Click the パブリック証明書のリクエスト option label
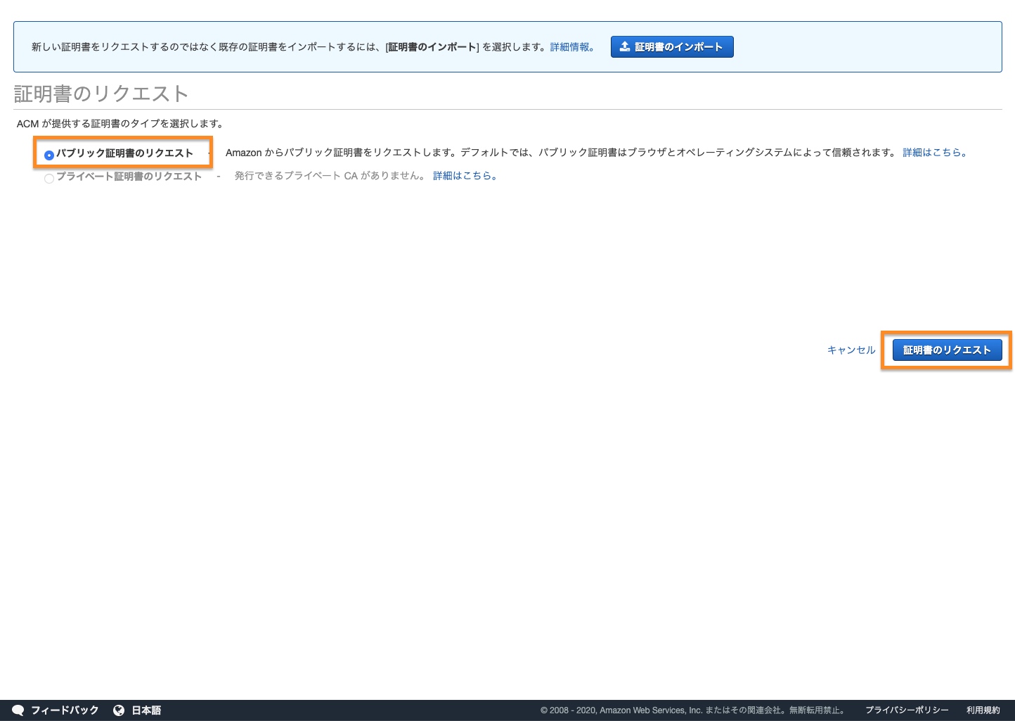 pyautogui.click(x=124, y=153)
